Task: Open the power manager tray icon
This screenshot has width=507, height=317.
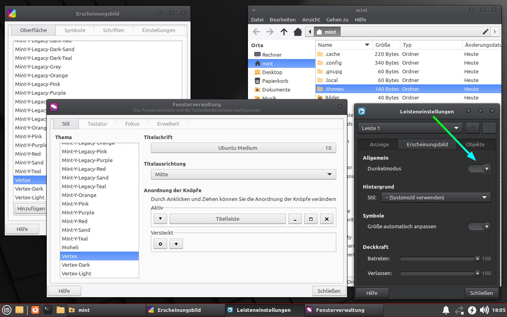Action: (472, 310)
